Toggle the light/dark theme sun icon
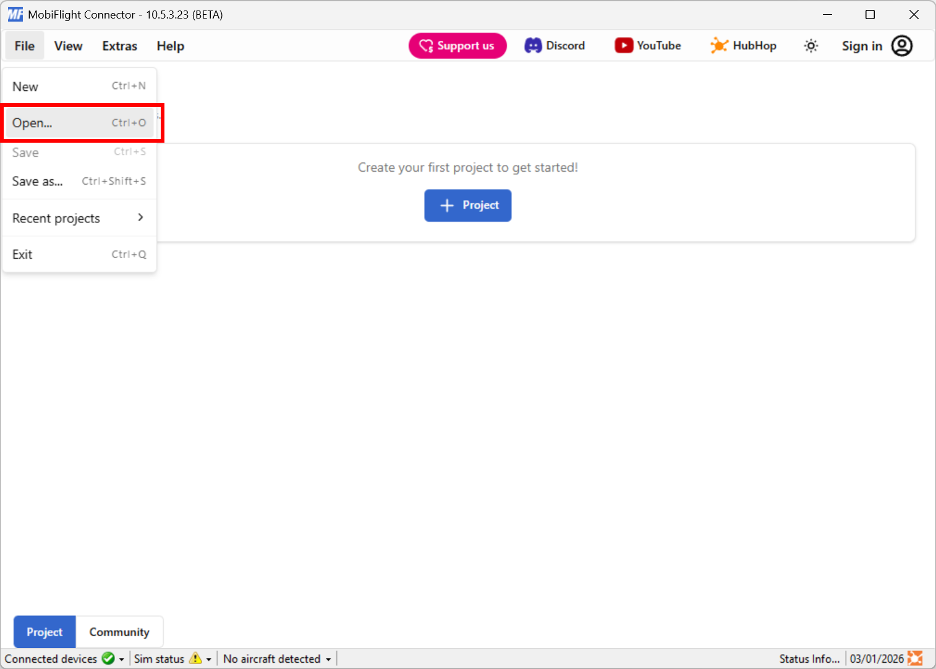 811,46
